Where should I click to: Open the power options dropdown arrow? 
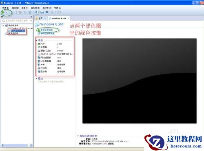point(7,12)
